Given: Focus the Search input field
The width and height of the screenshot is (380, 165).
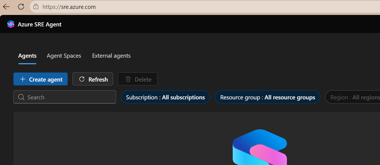Looking at the screenshot, I should [65, 97].
